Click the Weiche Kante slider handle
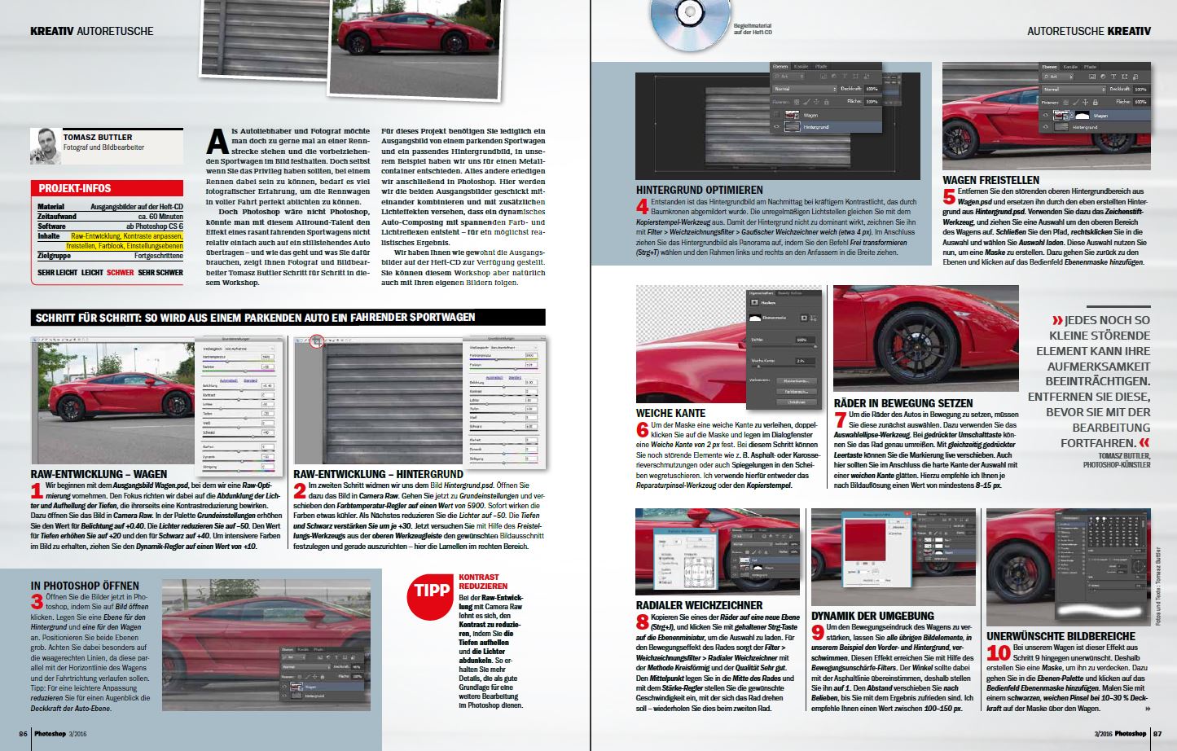The height and width of the screenshot is (751, 1177). [x=758, y=367]
